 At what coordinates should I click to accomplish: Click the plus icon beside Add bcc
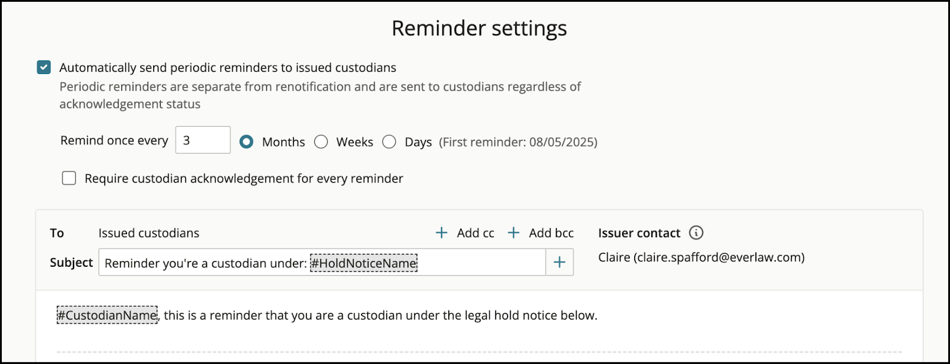pos(514,233)
